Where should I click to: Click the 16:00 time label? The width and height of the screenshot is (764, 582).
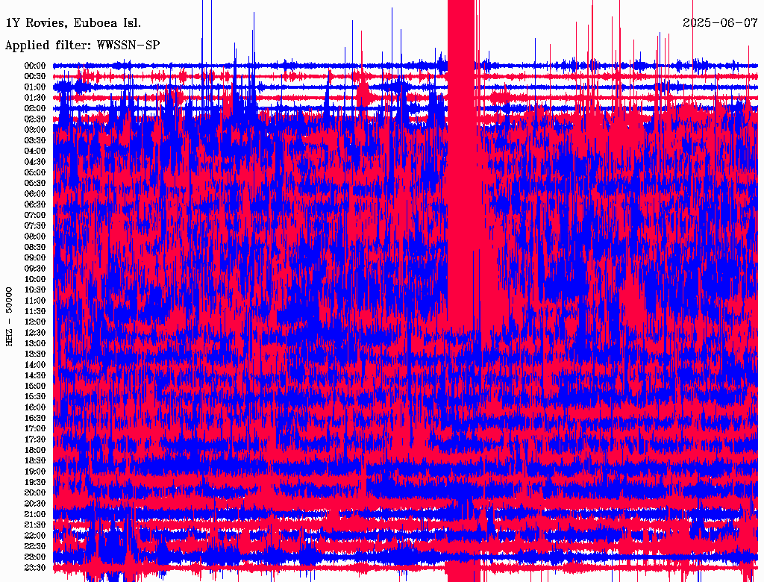[x=35, y=407]
